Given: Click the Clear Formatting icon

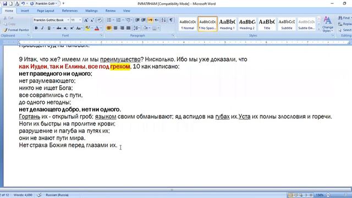Looking at the screenshot, I should pyautogui.click(x=100, y=20).
